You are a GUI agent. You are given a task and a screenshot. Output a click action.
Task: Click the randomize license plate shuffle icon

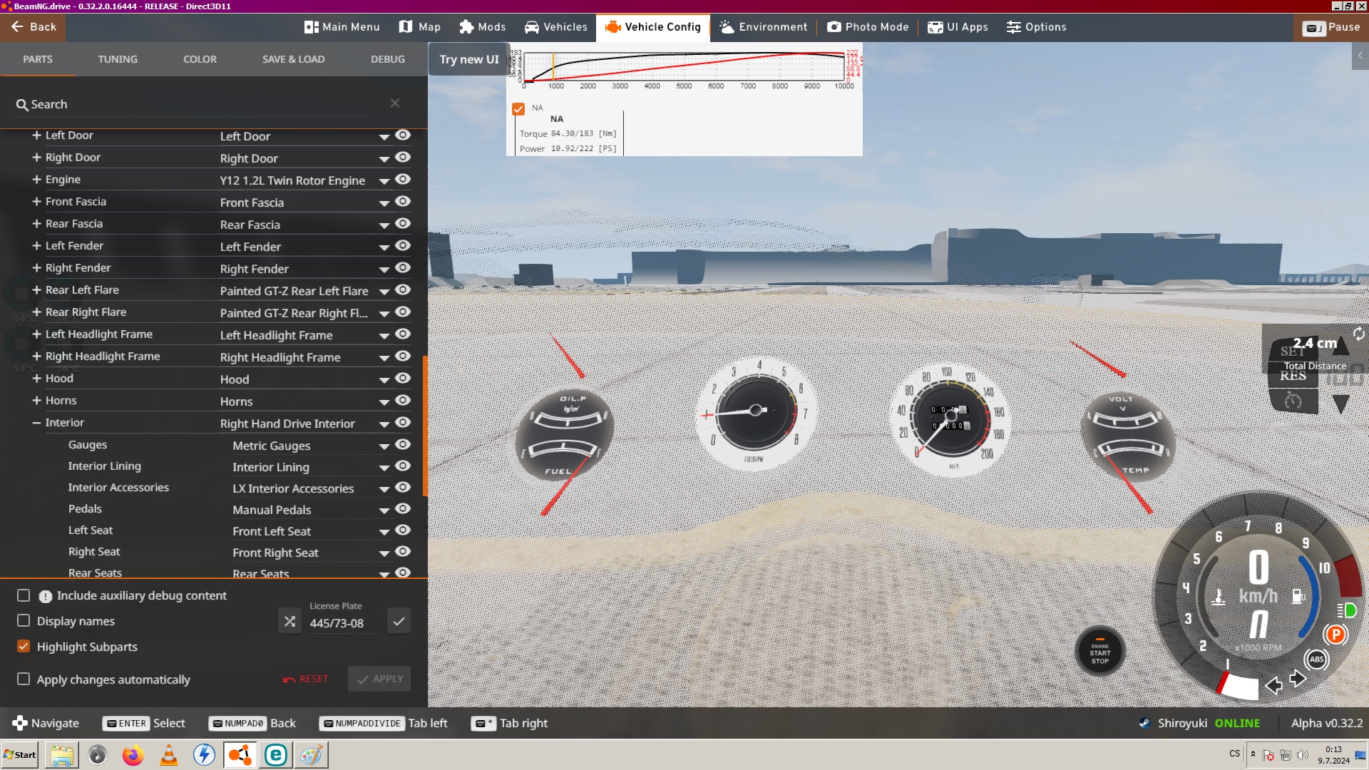(289, 622)
